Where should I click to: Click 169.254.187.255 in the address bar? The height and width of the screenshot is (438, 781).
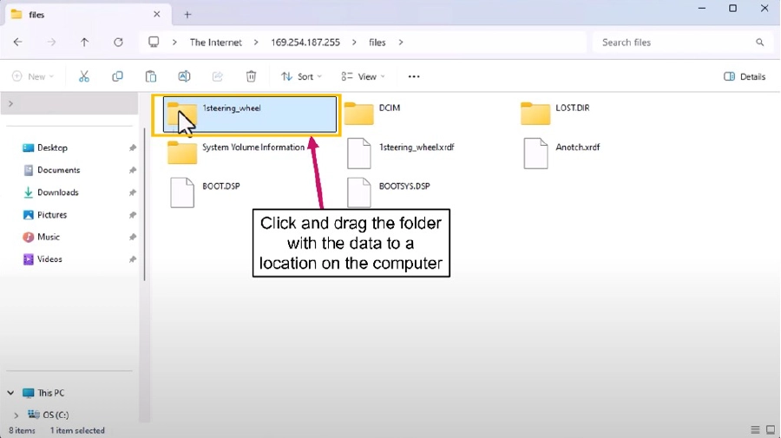305,42
